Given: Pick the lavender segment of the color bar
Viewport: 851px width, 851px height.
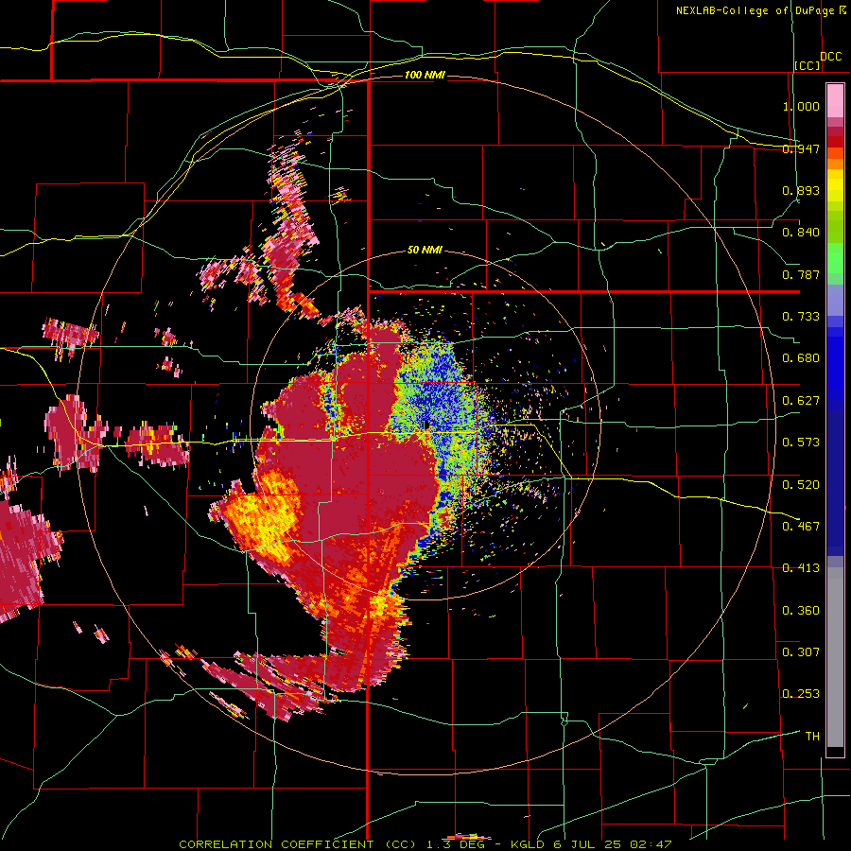Looking at the screenshot, I should tap(835, 300).
